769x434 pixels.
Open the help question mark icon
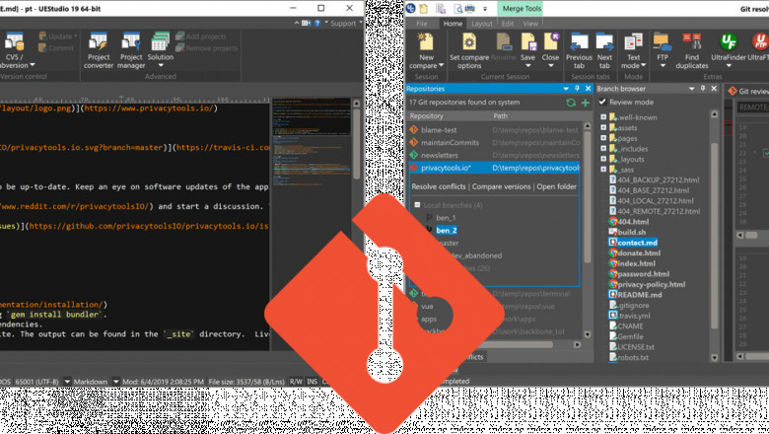click(x=317, y=23)
